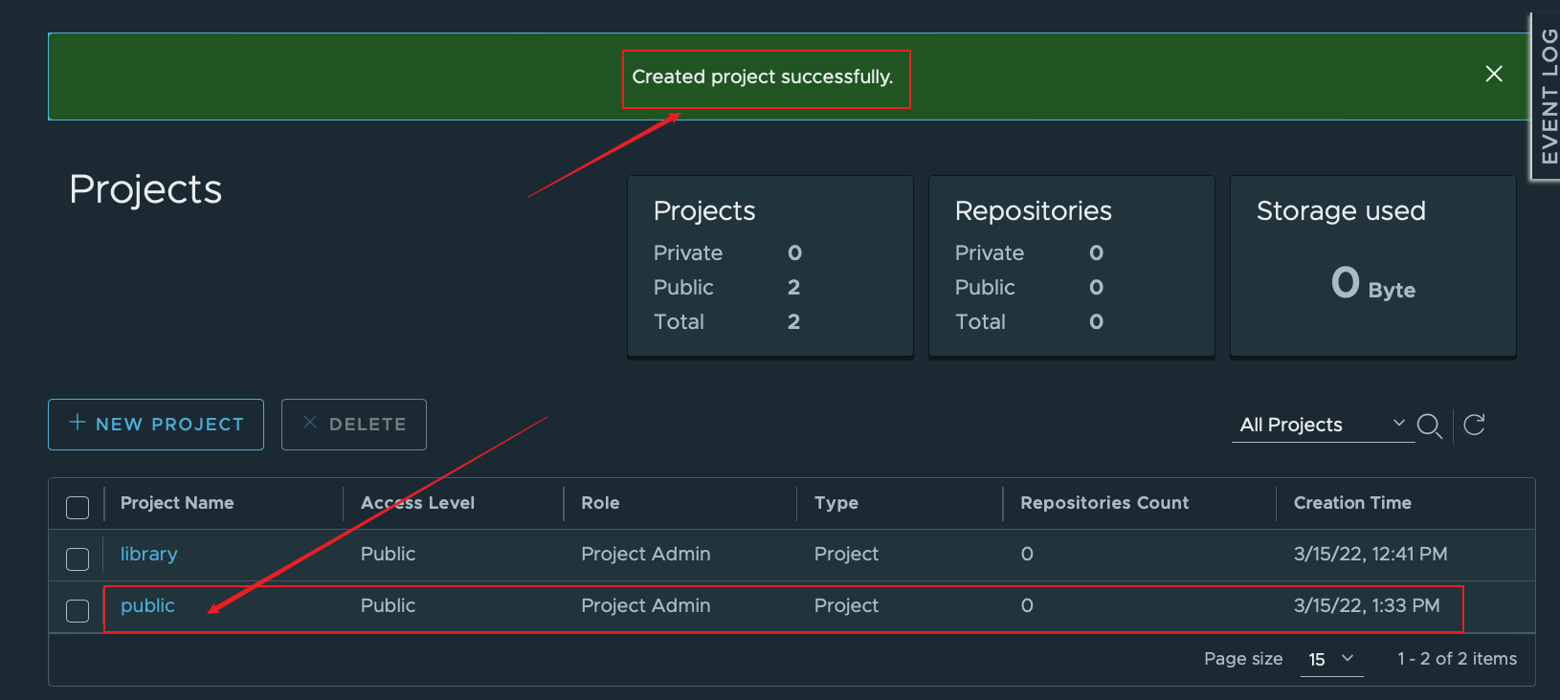Open the public project link
Image resolution: width=1560 pixels, height=700 pixels.
(x=147, y=606)
